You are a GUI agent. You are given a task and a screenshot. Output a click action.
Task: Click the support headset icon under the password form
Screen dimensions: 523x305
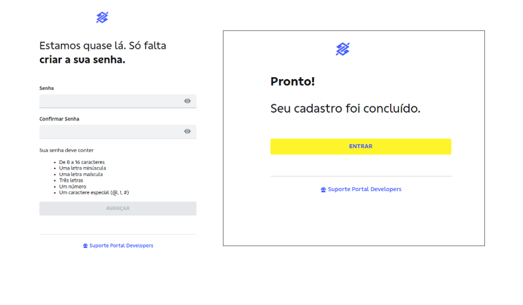tap(85, 246)
